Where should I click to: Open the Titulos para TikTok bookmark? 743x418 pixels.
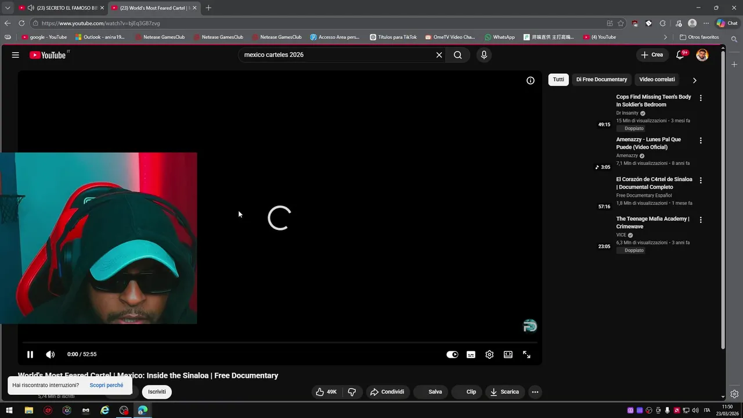coord(393,37)
